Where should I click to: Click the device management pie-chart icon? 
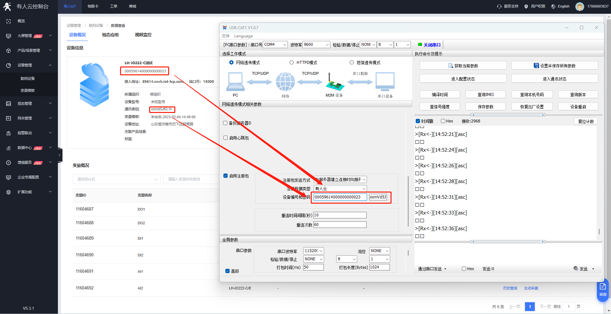(9, 65)
